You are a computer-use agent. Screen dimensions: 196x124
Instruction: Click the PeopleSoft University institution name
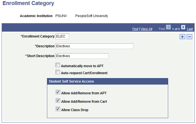coord(92,16)
